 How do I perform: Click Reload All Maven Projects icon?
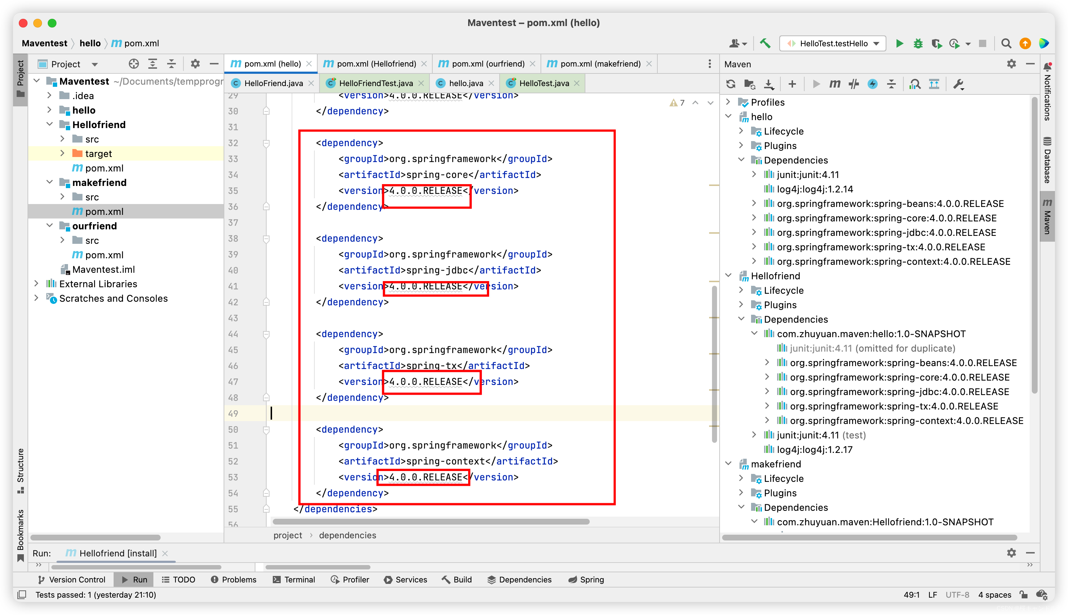pos(730,84)
